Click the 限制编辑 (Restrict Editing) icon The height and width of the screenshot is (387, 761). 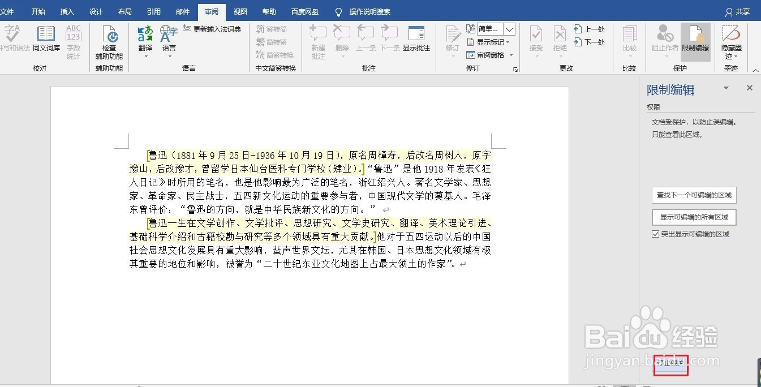pyautogui.click(x=695, y=40)
